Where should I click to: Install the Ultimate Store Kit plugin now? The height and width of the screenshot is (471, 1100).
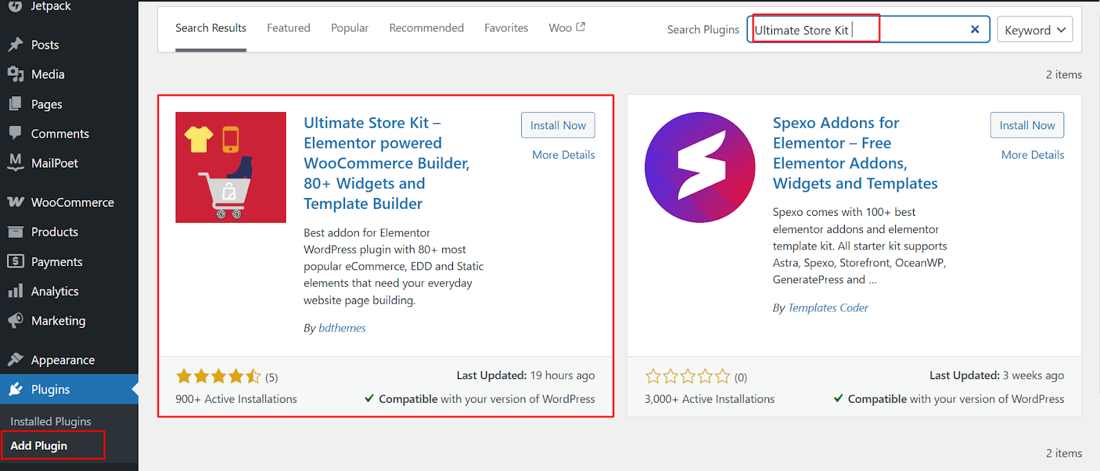pos(558,125)
